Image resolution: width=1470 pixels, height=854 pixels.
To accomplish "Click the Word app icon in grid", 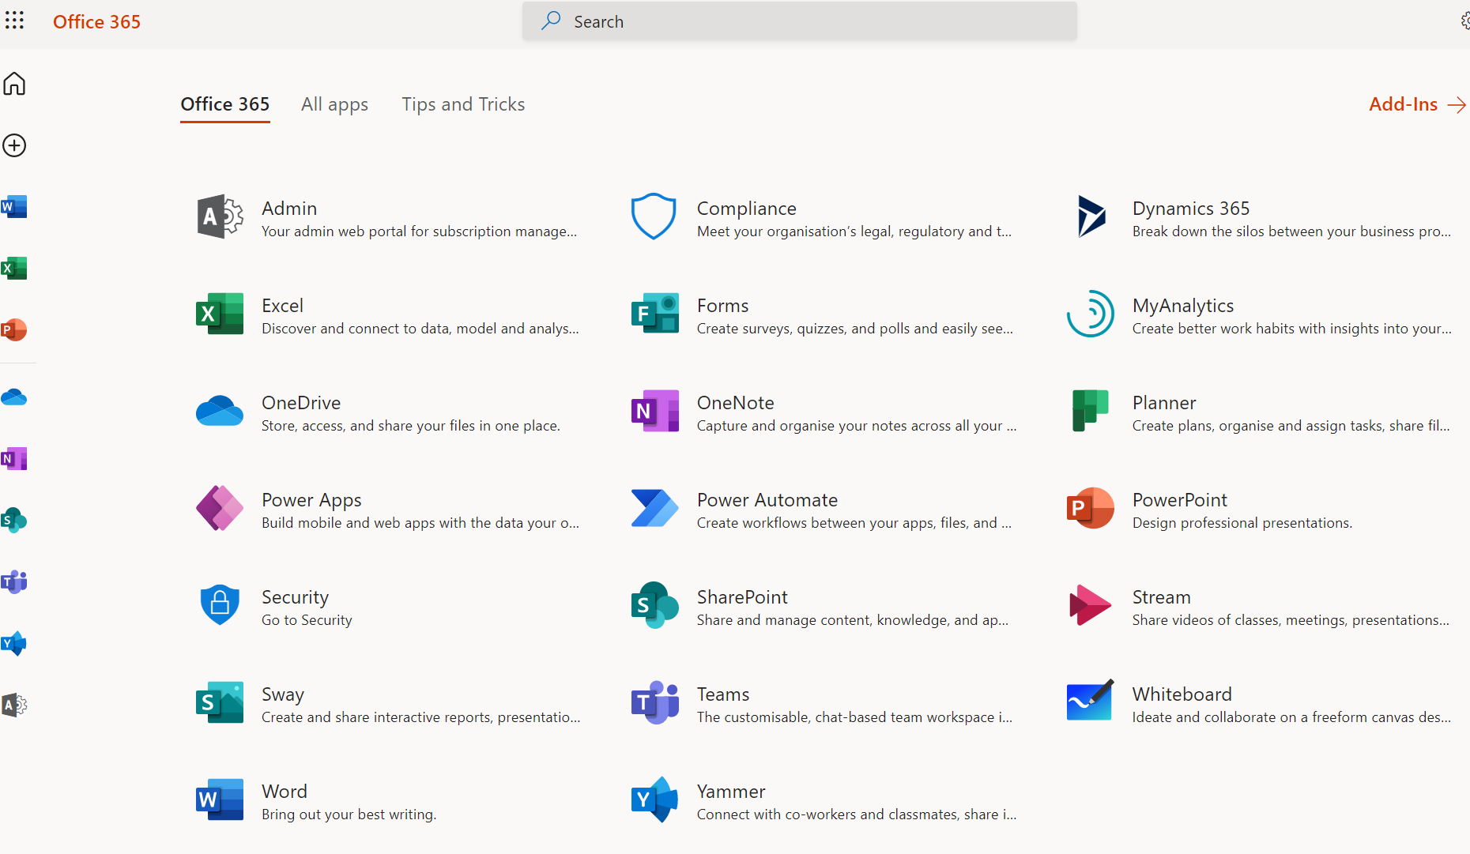I will [x=220, y=799].
